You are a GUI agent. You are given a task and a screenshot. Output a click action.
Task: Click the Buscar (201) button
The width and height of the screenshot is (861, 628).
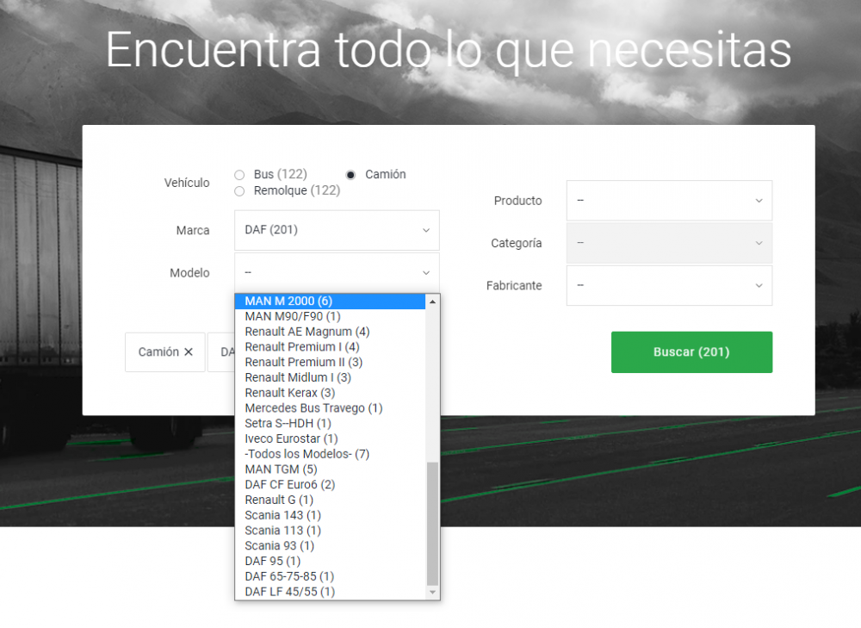(691, 351)
